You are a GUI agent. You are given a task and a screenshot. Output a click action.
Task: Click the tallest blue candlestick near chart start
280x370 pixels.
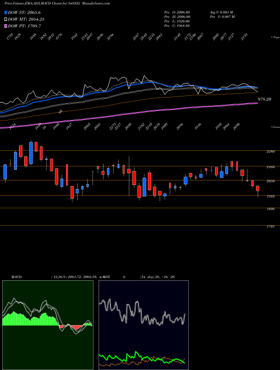31,153
